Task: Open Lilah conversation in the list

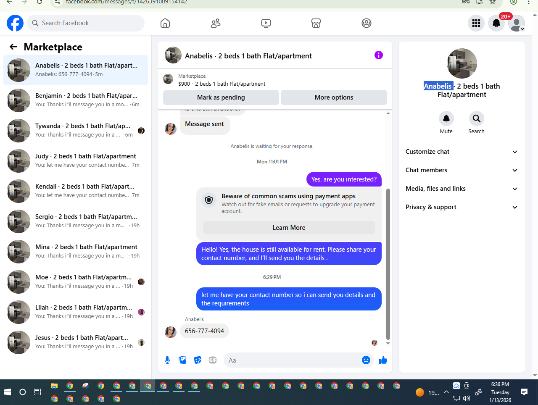Action: 76,312
